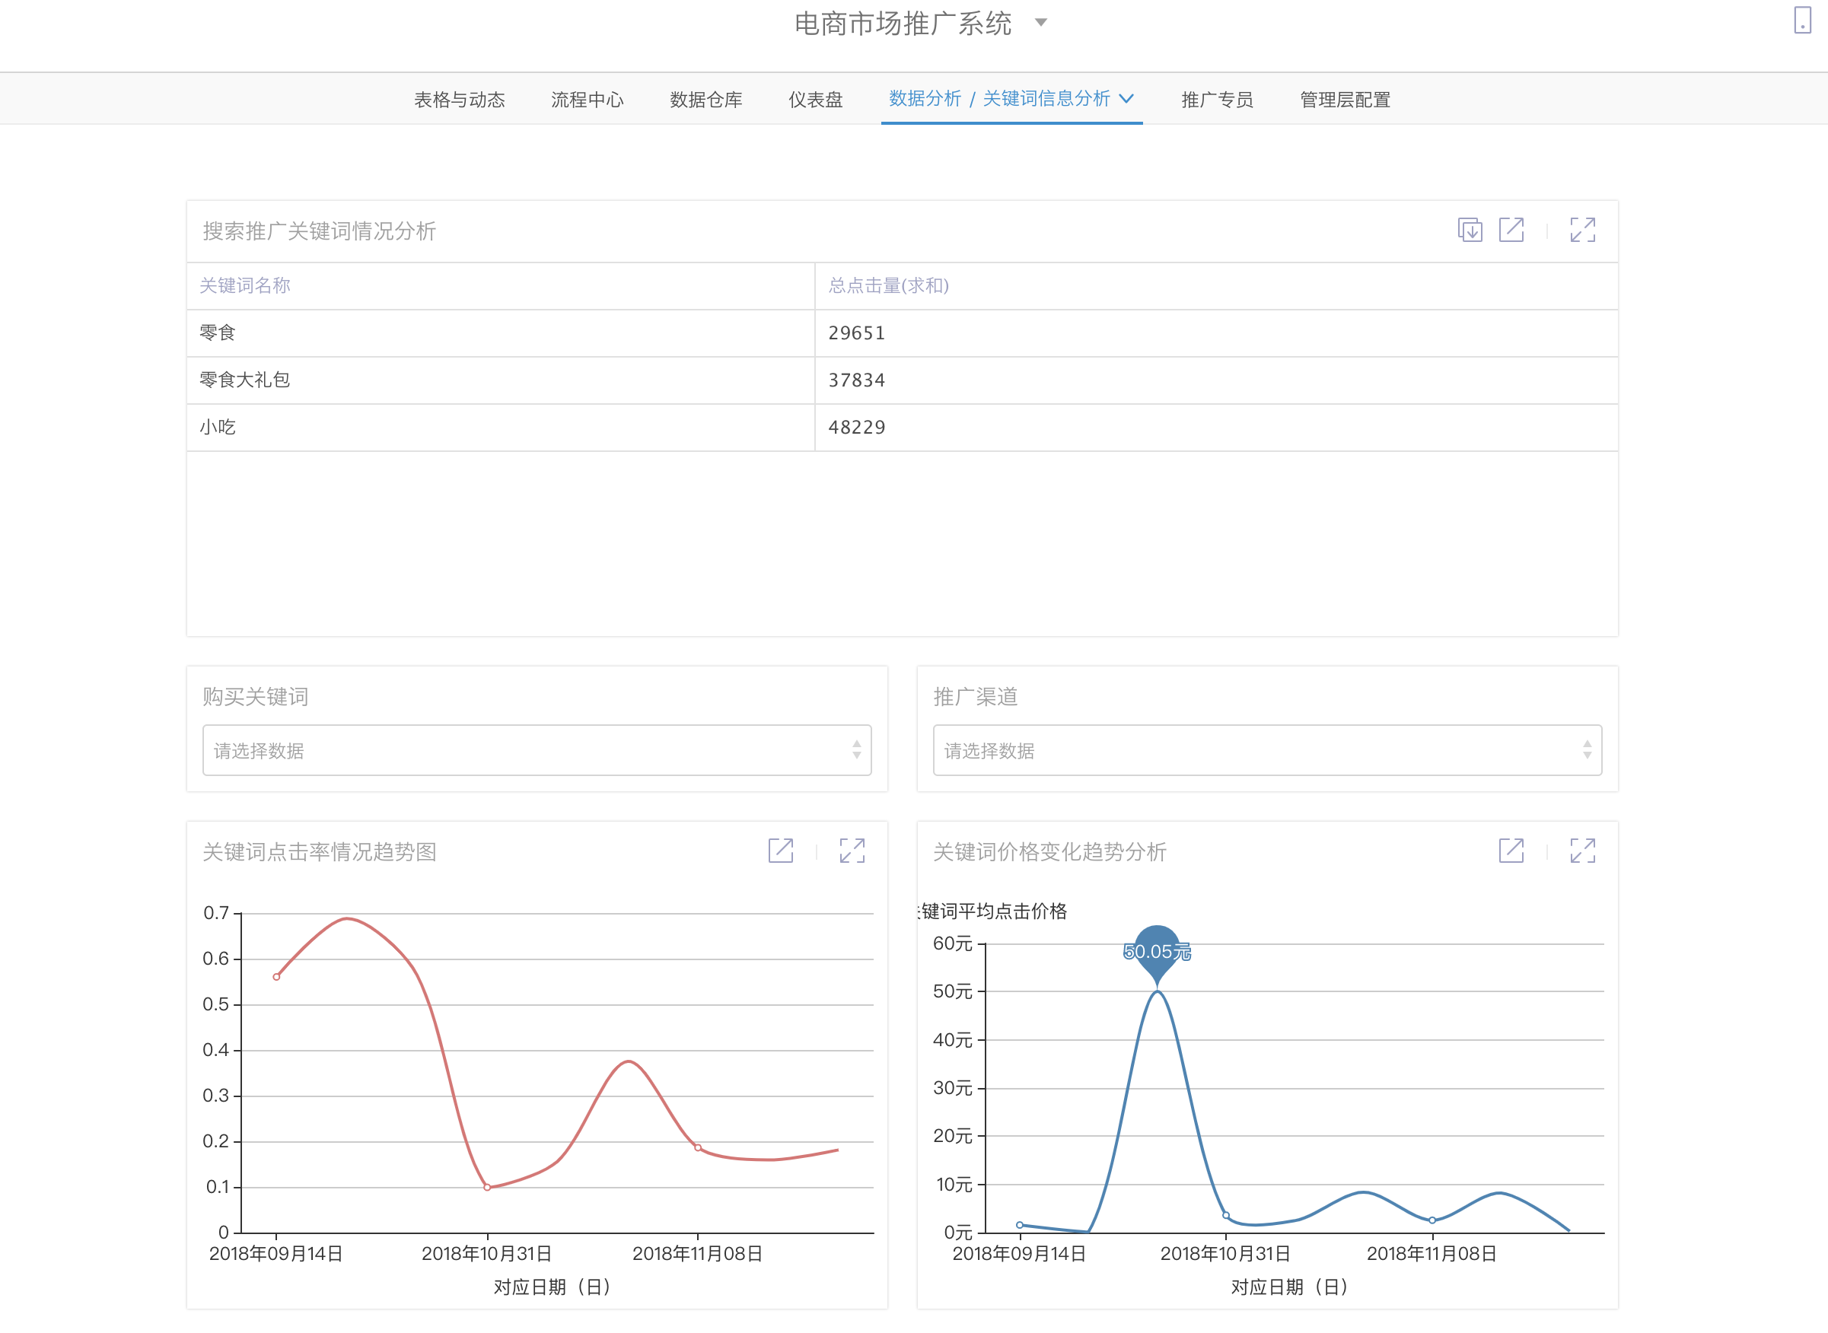Open the 流程中心 tab
The width and height of the screenshot is (1828, 1333).
pyautogui.click(x=587, y=99)
